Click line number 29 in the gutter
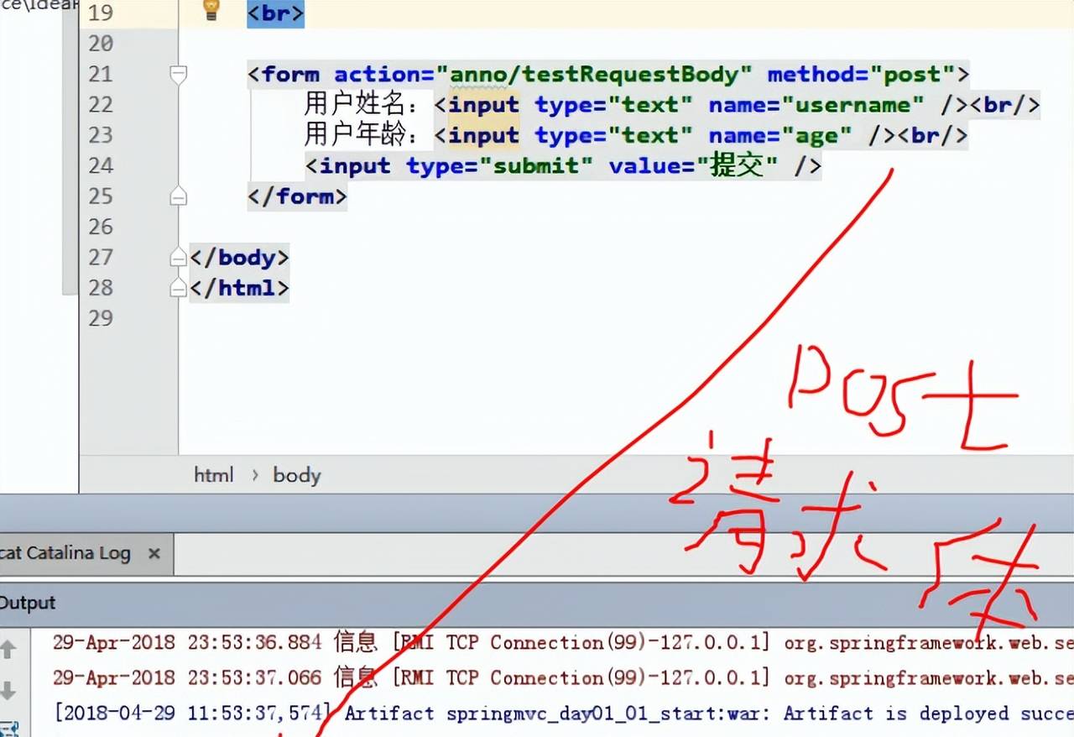 (x=100, y=318)
